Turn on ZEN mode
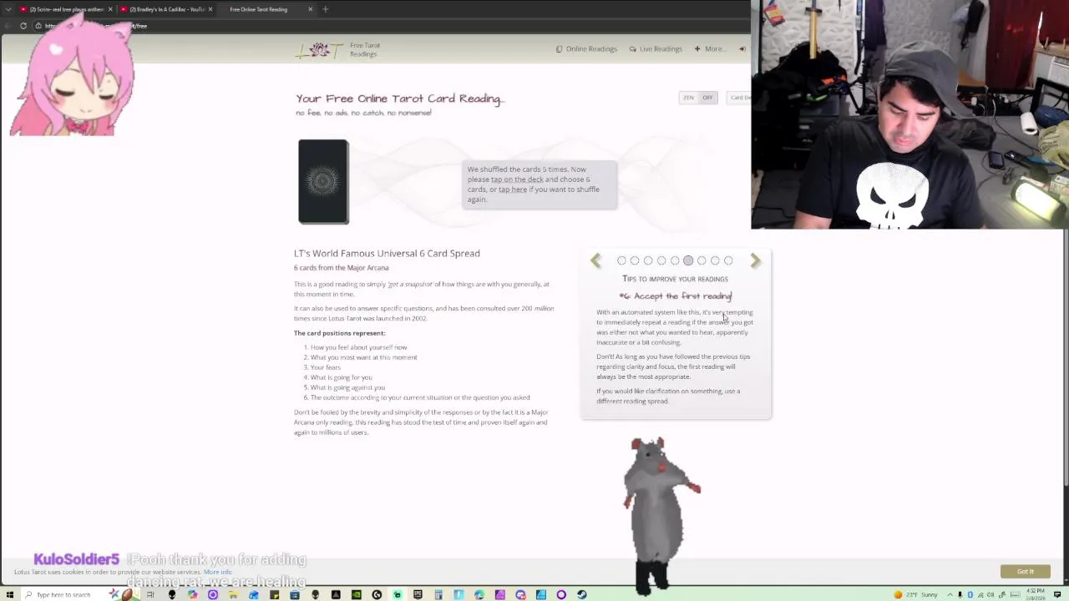 (x=688, y=98)
